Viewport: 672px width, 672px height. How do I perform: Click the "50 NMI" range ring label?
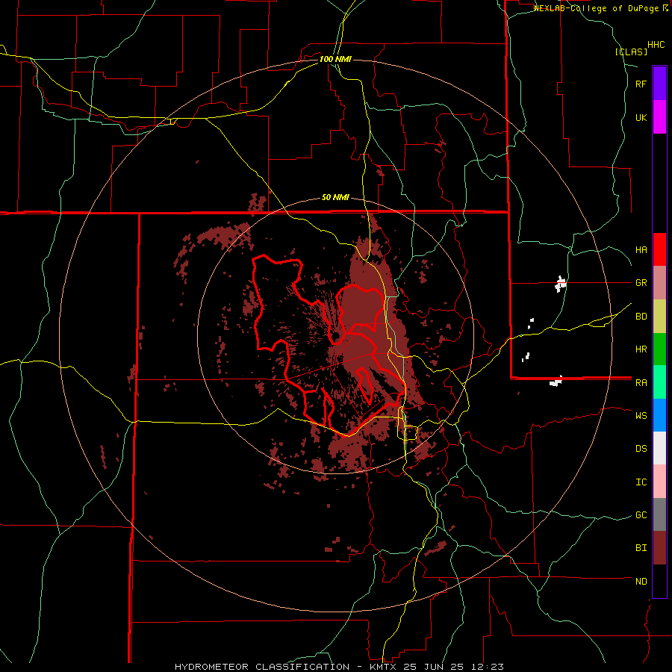coord(335,198)
